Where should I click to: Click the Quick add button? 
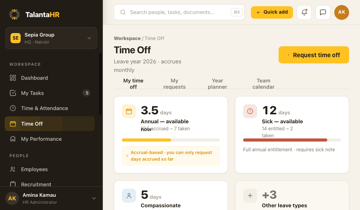[x=272, y=12]
